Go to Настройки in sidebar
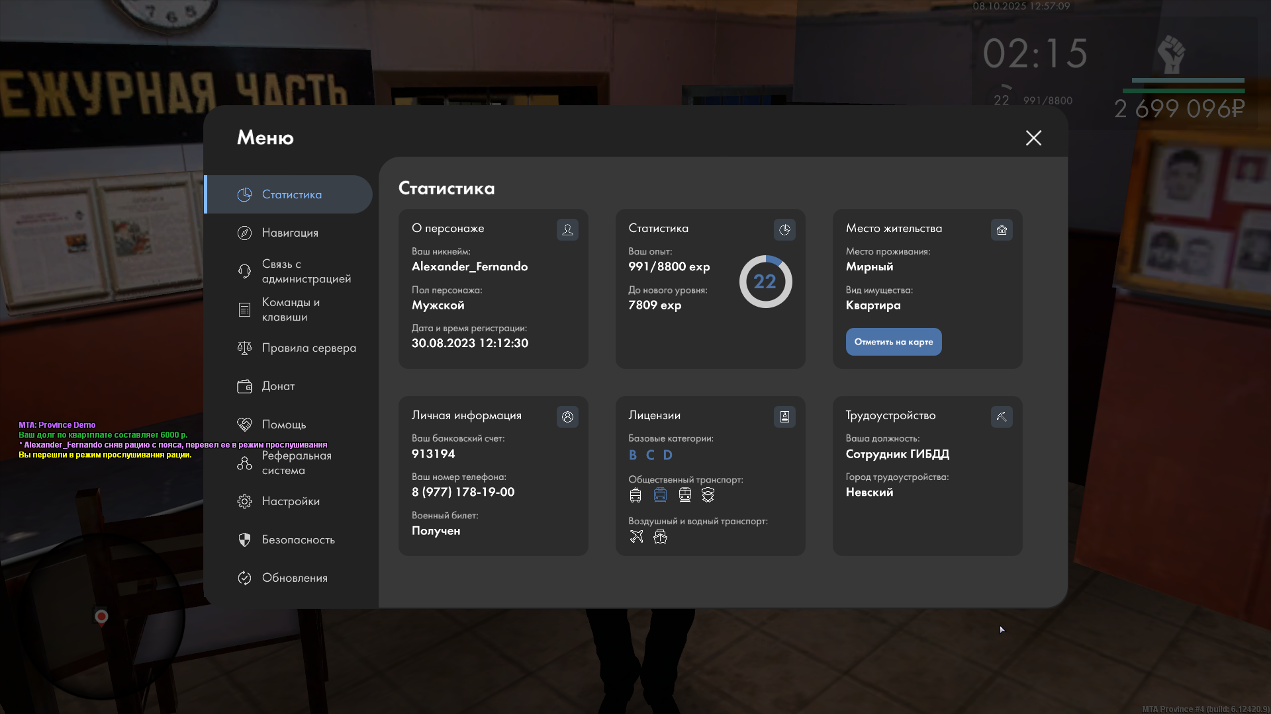The image size is (1271, 714). coord(290,501)
